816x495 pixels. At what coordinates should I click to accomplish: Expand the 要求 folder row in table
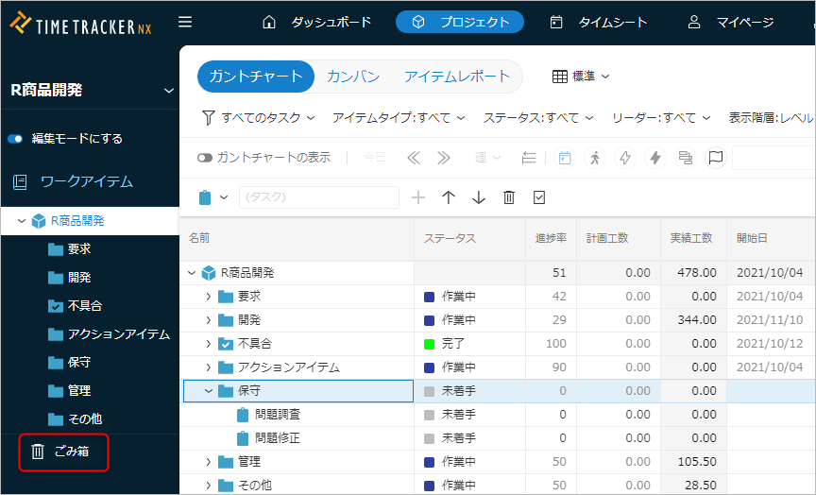point(209,297)
